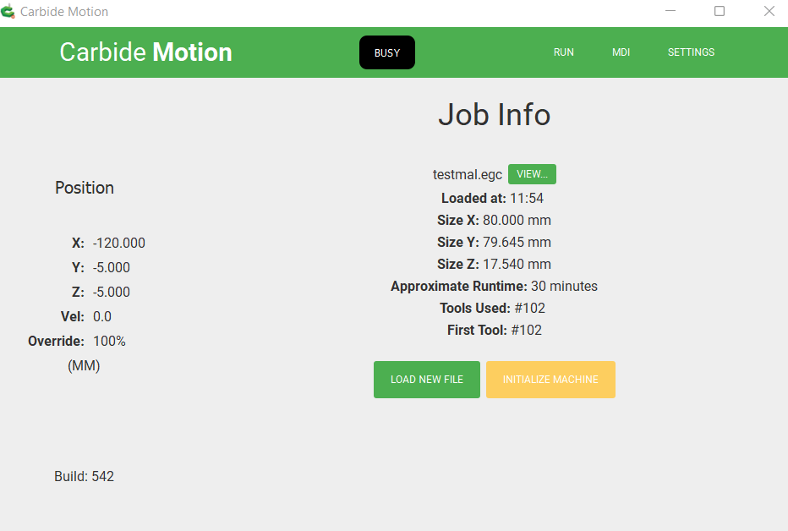Click the Tools Used #102 line
Viewport: 788px width, 531px height.
[x=492, y=308]
